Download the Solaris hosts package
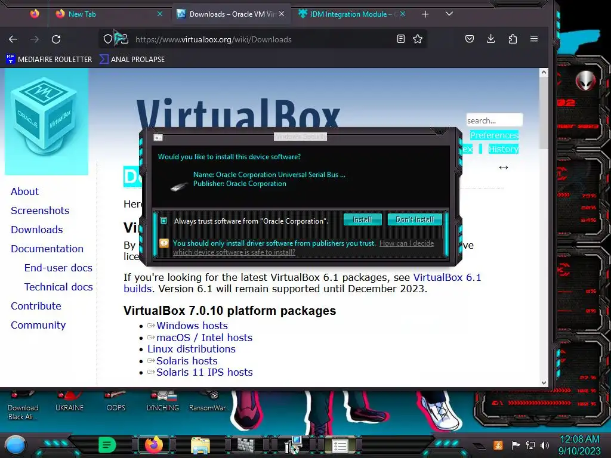The image size is (611, 458). (x=187, y=361)
